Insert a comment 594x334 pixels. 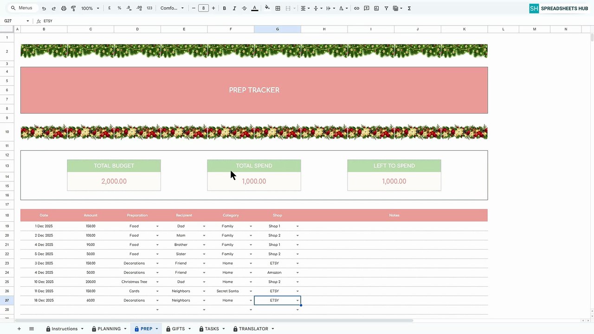pyautogui.click(x=367, y=8)
